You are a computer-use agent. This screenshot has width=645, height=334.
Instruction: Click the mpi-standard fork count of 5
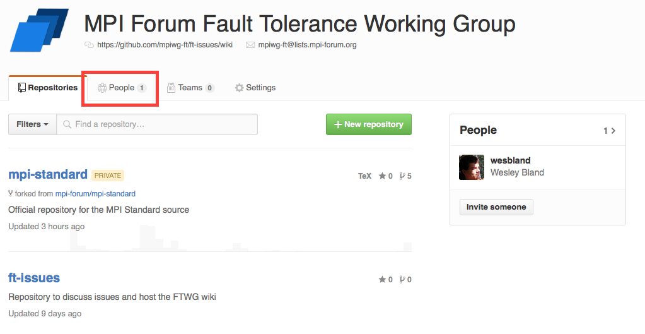405,176
